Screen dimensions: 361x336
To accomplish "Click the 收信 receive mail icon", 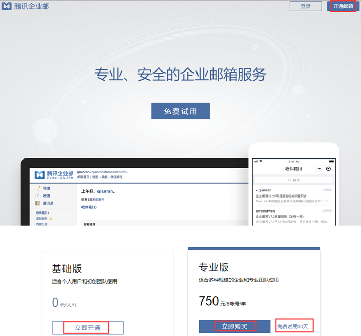I will [39, 196].
